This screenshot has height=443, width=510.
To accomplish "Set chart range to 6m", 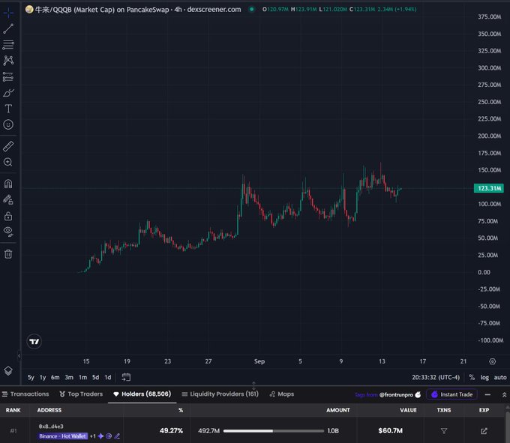I will coord(55,377).
